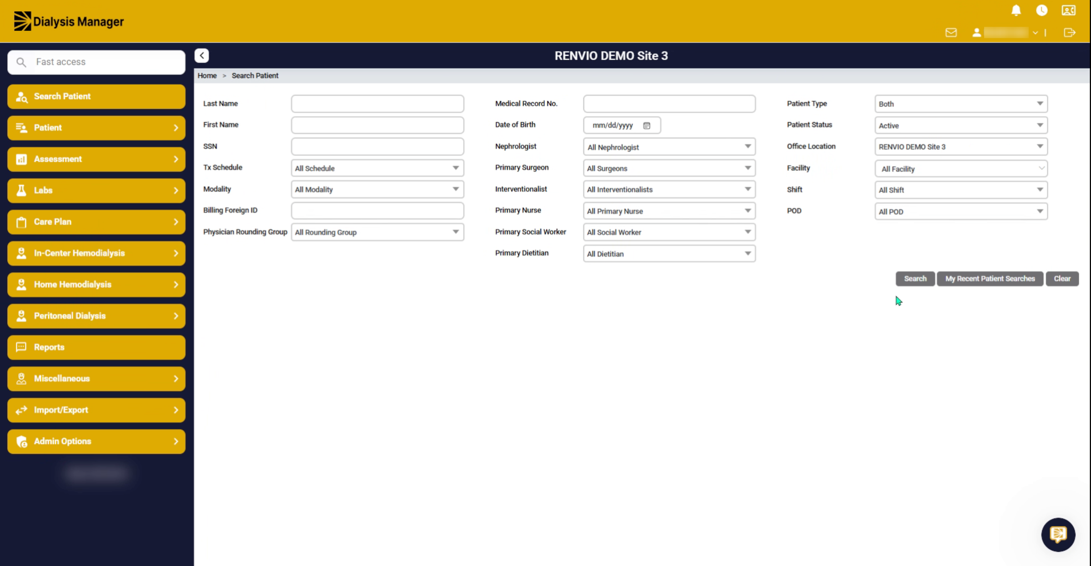
Task: Click the Dialysis Manager logo
Action: pos(69,21)
